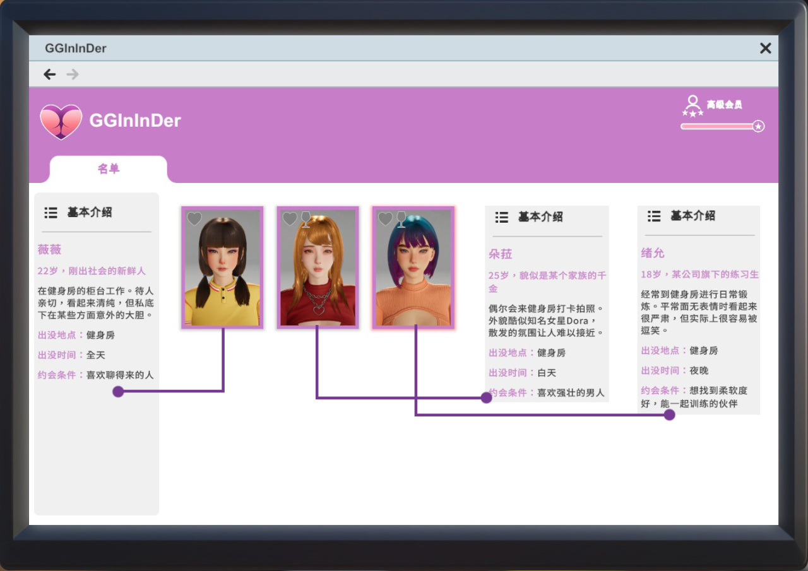
Task: Click the description starting 在健身房的柜台工作
Action: [96, 303]
